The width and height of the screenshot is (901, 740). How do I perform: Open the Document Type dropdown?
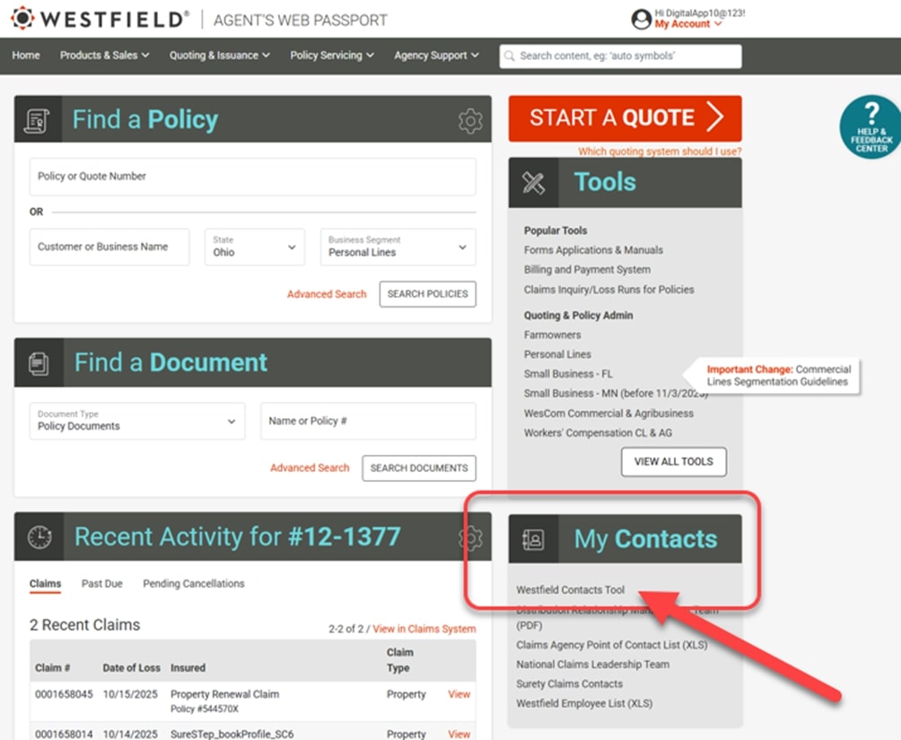point(136,421)
